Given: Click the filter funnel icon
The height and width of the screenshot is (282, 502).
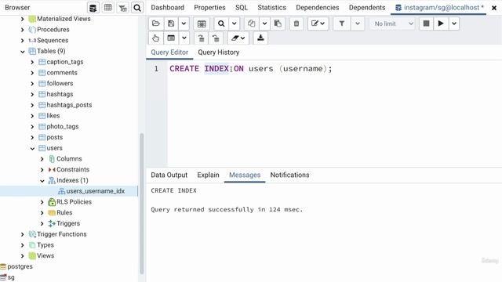Looking at the screenshot, I should click(x=342, y=23).
